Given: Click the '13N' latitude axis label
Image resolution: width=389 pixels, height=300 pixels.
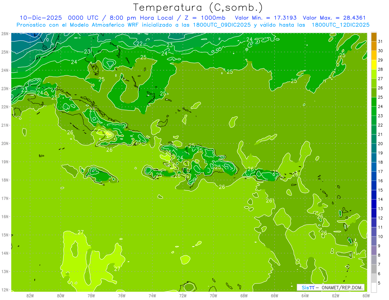Looking at the screenshot, I should click(x=5, y=272).
